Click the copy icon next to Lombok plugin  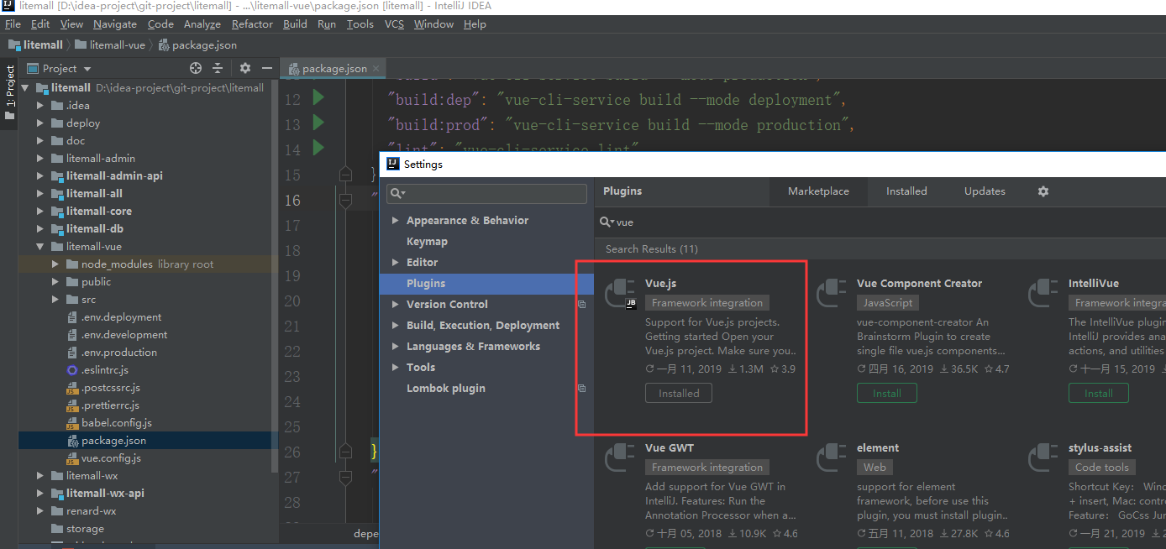pyautogui.click(x=581, y=389)
